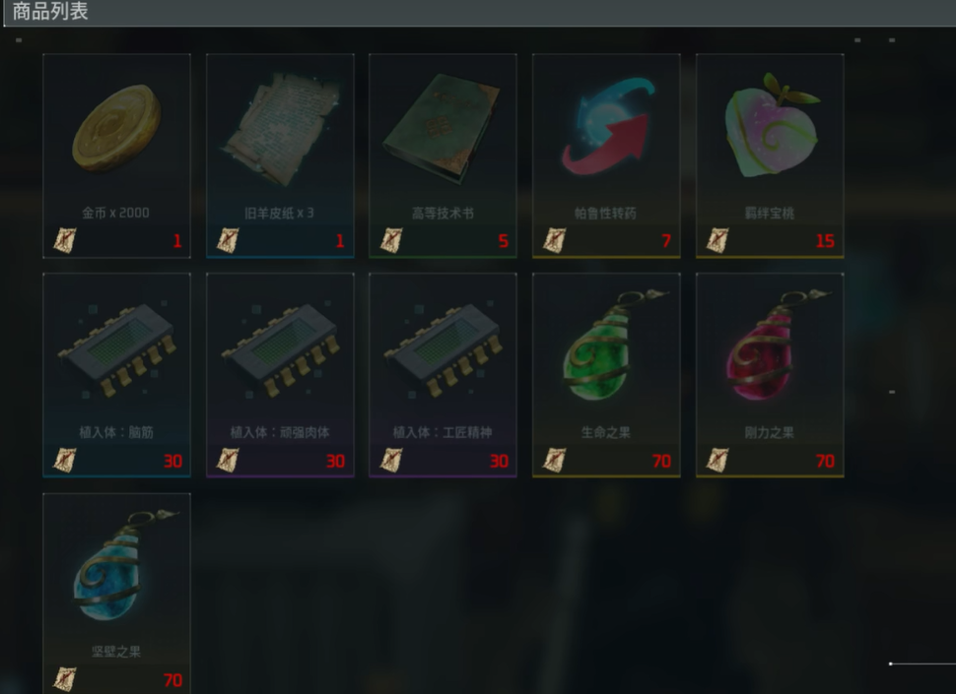Click the scroll currency icon under gold coin
The height and width of the screenshot is (694, 956).
pos(65,240)
